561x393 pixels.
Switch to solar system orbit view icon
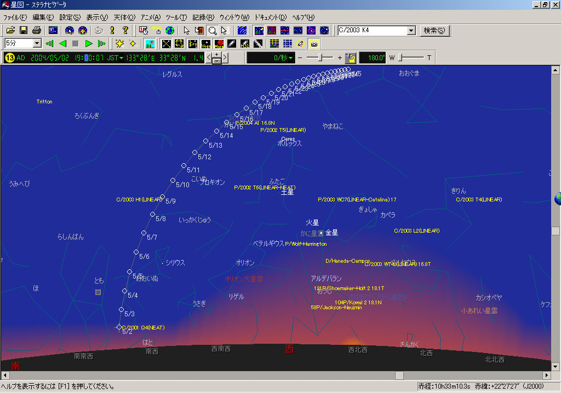pos(311,31)
